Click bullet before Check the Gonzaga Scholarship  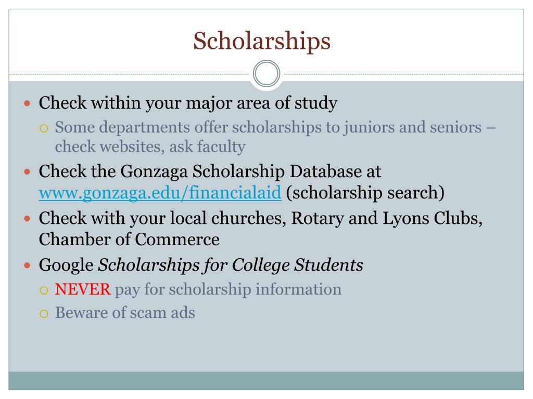coord(28,172)
